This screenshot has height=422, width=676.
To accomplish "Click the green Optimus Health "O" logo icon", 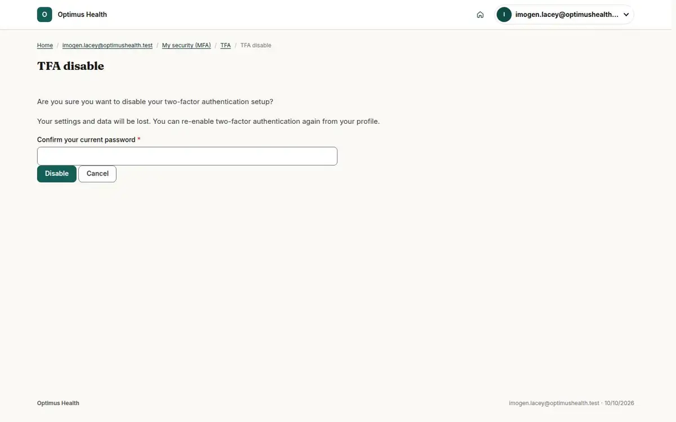I will click(x=45, y=15).
